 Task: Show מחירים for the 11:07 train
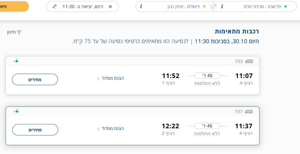click(x=35, y=79)
